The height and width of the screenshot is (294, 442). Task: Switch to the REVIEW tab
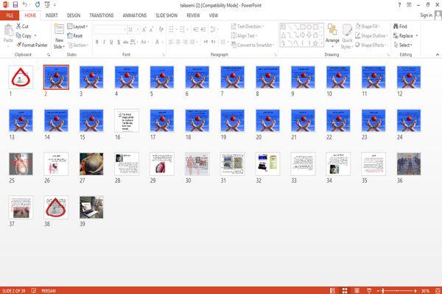(193, 15)
